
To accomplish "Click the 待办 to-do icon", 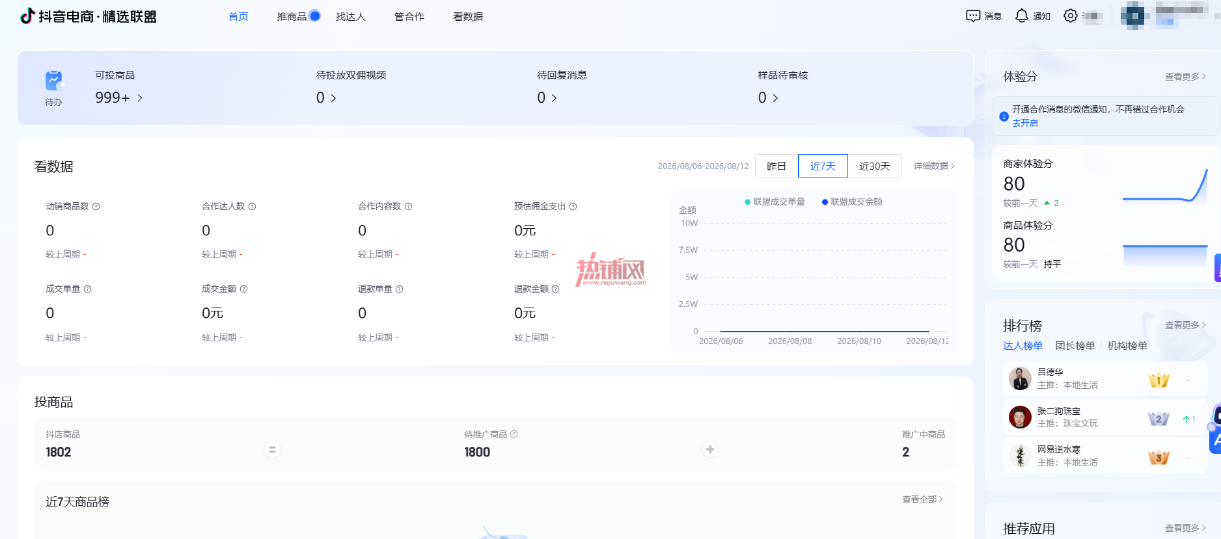I will (54, 81).
